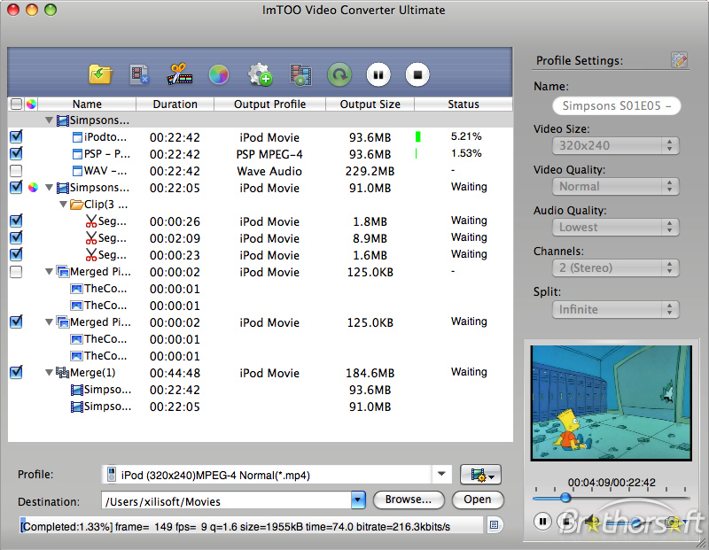Open the Split dropdown showing Infinite
Viewport: 709px width, 550px height.
pyautogui.click(x=615, y=309)
